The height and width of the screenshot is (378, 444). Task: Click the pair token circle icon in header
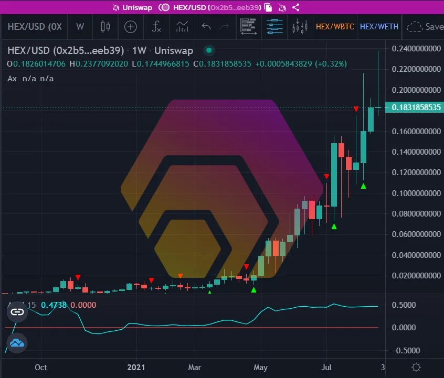pos(165,7)
